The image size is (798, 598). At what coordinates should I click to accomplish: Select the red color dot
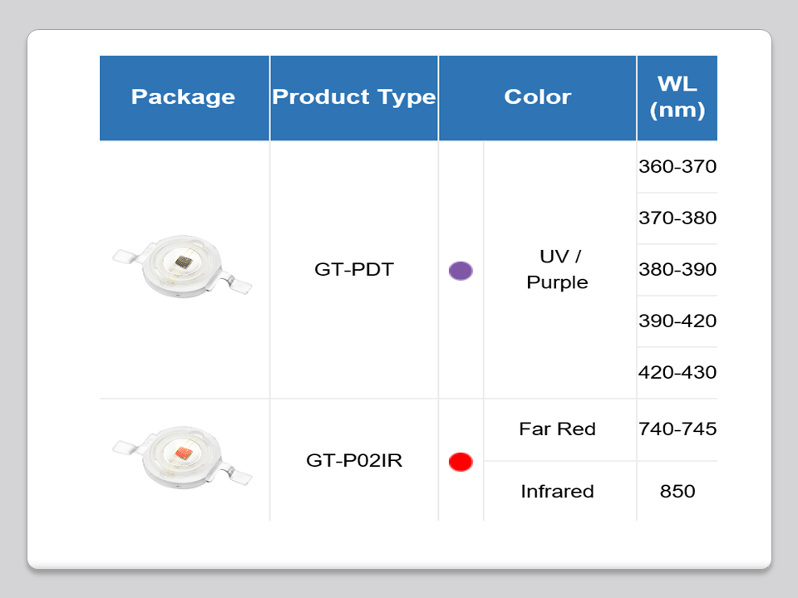pyautogui.click(x=461, y=461)
